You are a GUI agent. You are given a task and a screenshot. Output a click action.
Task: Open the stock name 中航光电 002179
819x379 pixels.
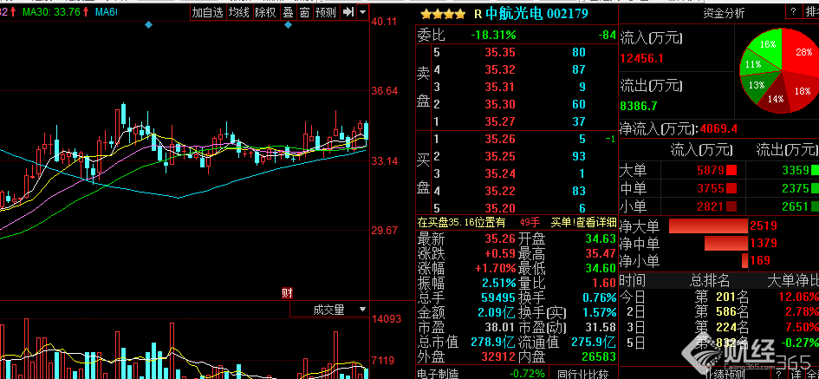(x=537, y=14)
